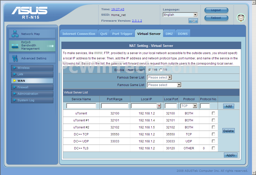Open the Wireless menu item
This screenshot has width=256, height=175.
coord(32,68)
